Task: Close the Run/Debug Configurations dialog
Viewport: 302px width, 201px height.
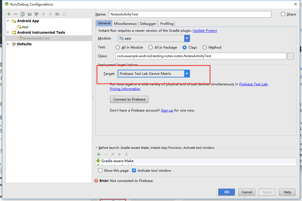Action: tap(296, 4)
